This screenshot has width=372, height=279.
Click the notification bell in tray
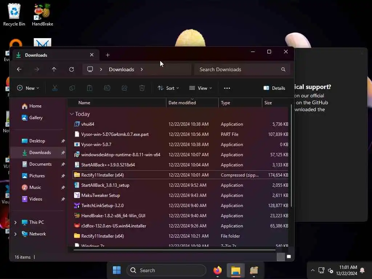(x=362, y=270)
